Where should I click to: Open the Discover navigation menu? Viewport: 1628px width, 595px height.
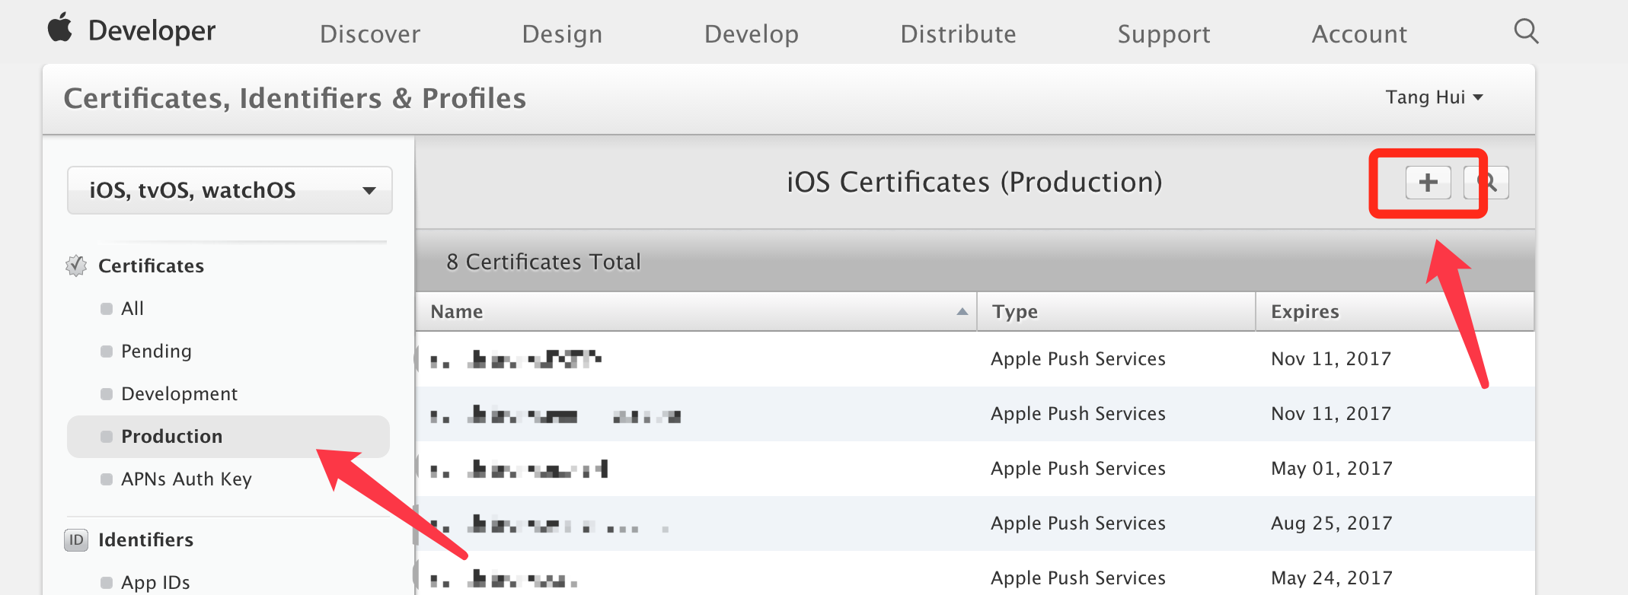pos(370,34)
